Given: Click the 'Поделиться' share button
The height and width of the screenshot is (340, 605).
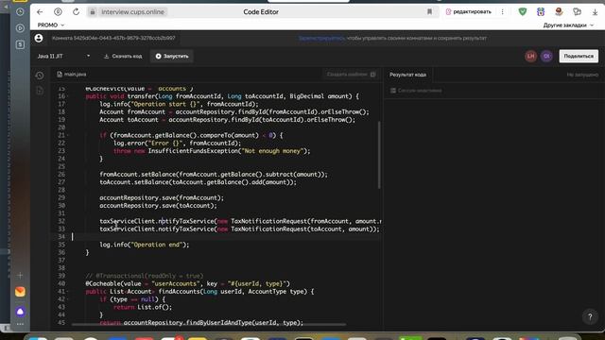Looking at the screenshot, I should pyautogui.click(x=579, y=57).
